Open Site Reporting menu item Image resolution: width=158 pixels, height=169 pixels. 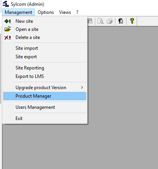pos(45,68)
